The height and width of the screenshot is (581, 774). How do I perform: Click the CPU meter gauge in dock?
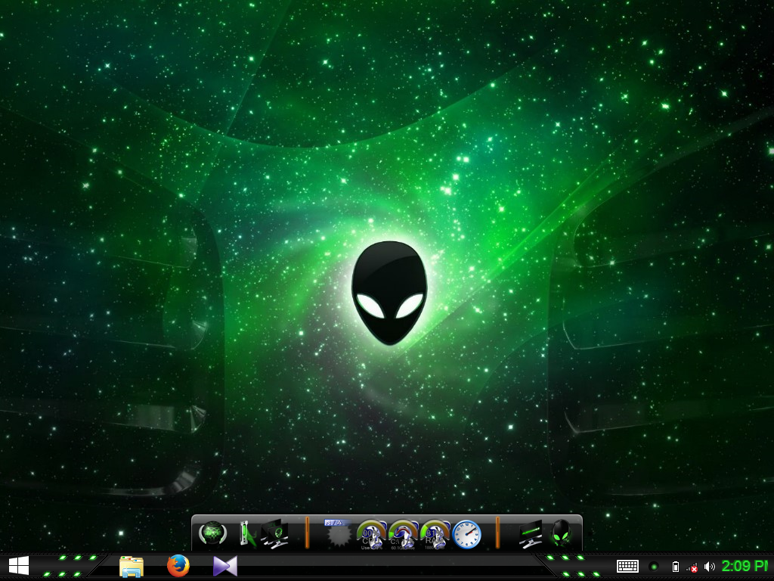371,535
